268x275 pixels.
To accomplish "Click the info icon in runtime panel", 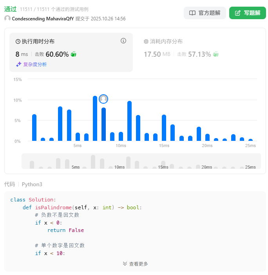I will click(x=123, y=41).
